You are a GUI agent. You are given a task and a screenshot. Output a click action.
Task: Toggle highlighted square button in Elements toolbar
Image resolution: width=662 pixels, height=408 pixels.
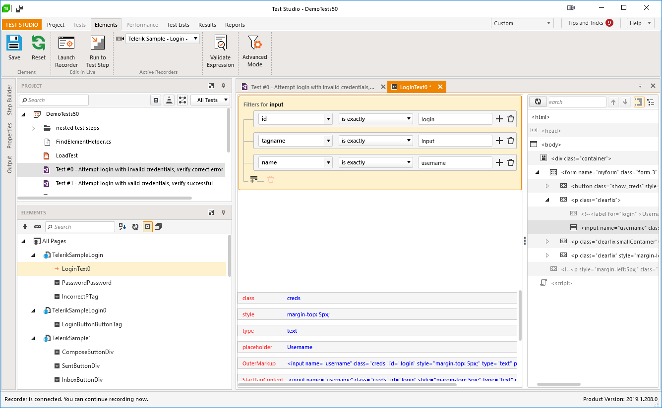click(147, 227)
